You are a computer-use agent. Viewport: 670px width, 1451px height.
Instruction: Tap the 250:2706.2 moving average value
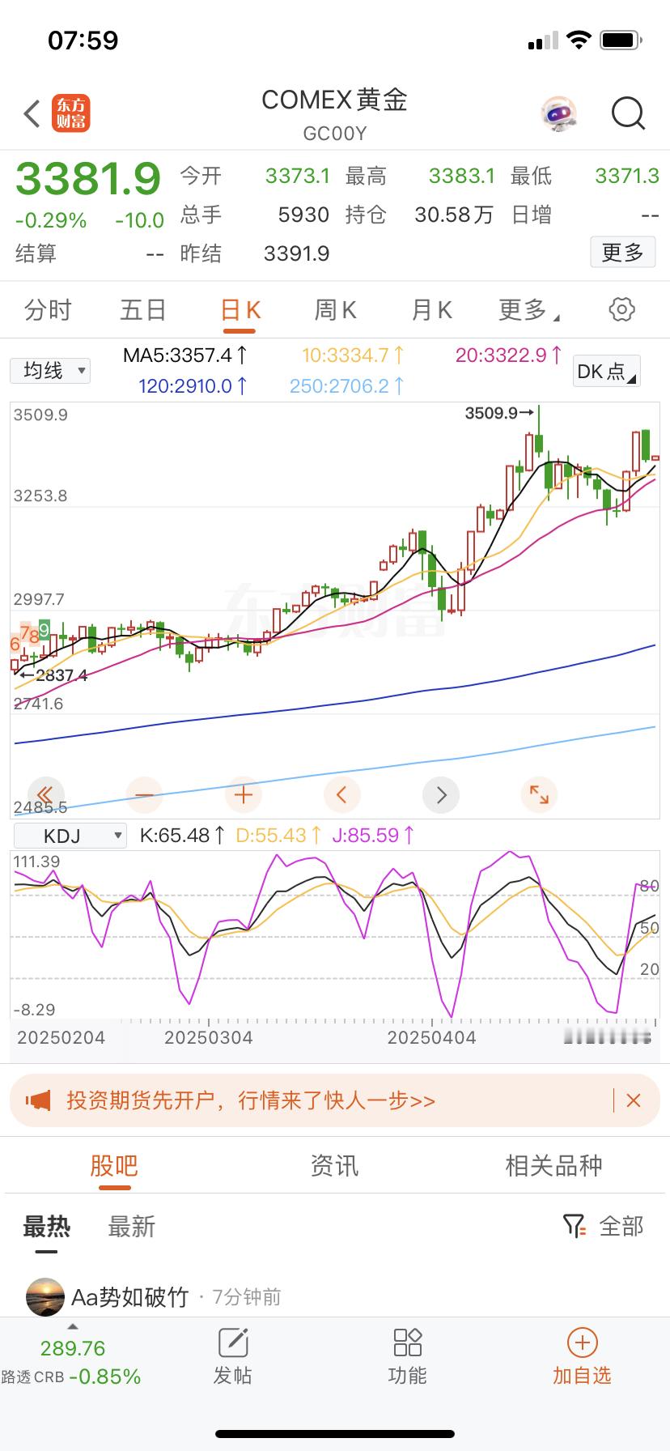[346, 386]
